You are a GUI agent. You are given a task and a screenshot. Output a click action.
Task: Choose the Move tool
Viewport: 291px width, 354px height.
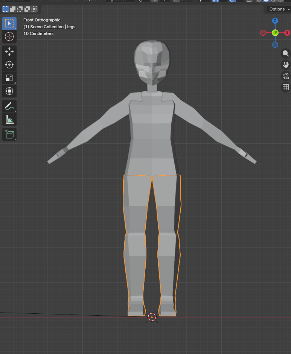click(x=9, y=52)
